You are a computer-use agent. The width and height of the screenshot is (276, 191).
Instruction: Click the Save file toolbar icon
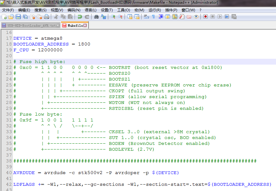tap(18, 17)
